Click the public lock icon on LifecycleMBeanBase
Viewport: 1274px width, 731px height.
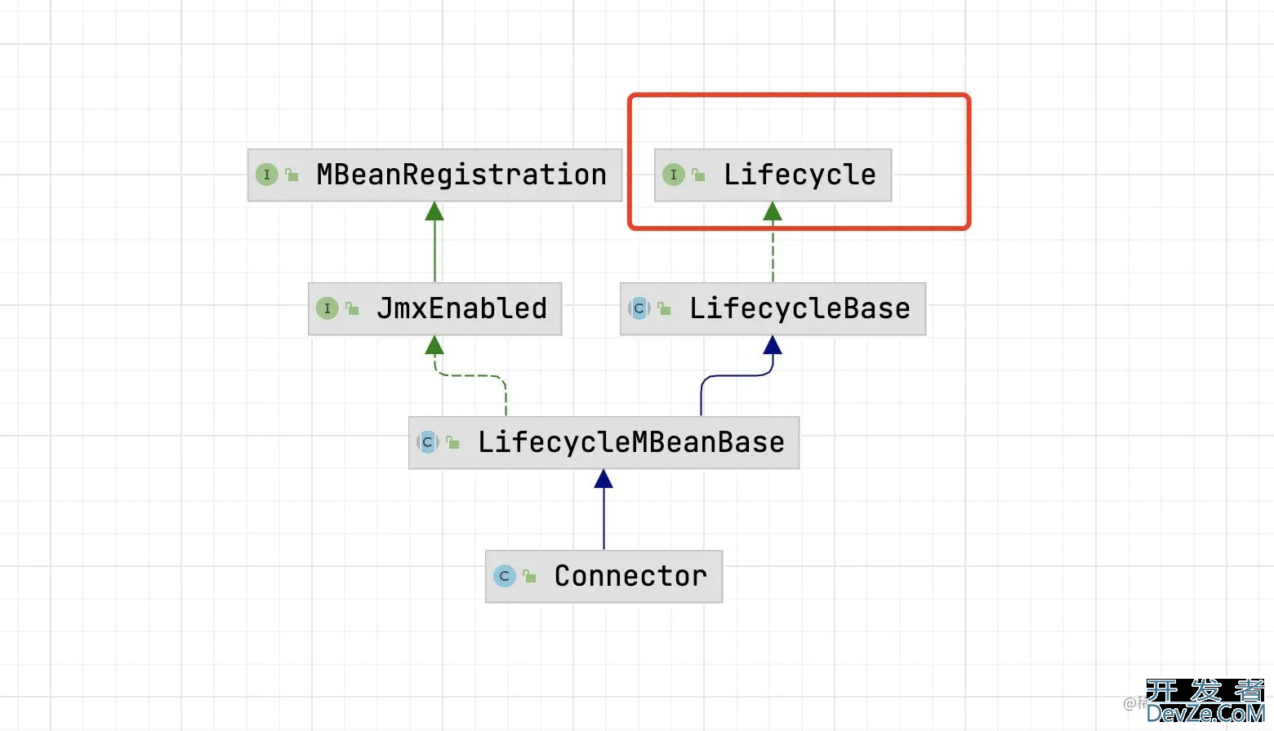click(x=452, y=442)
